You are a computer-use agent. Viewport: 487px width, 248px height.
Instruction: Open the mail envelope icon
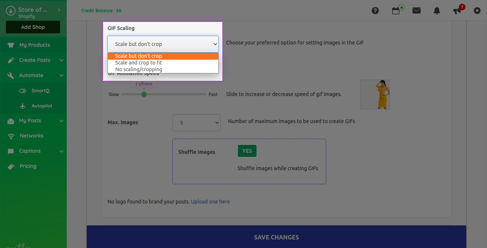417,11
